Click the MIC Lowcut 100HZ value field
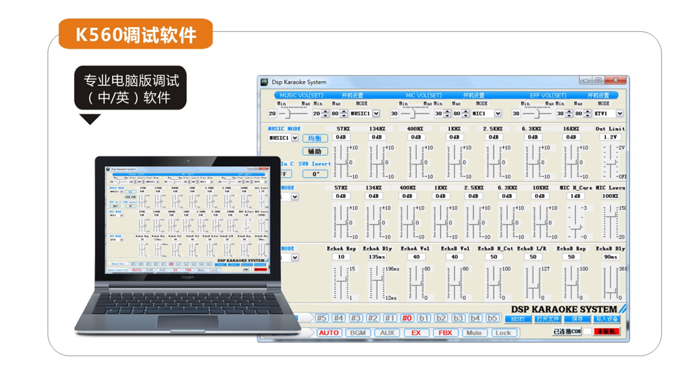The width and height of the screenshot is (688, 366). click(x=611, y=196)
